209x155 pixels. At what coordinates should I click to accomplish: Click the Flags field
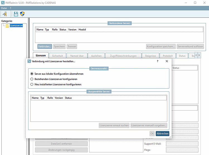[182, 150]
